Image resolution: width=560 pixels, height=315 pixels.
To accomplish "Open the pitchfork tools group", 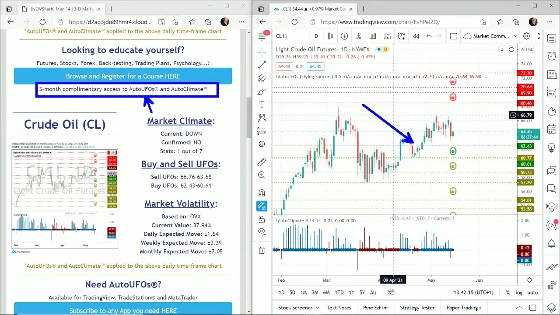I will (262, 79).
